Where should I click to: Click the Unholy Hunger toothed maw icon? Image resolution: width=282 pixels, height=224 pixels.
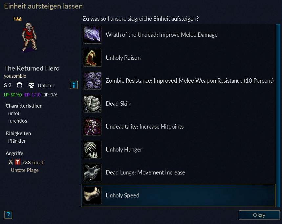point(93,150)
